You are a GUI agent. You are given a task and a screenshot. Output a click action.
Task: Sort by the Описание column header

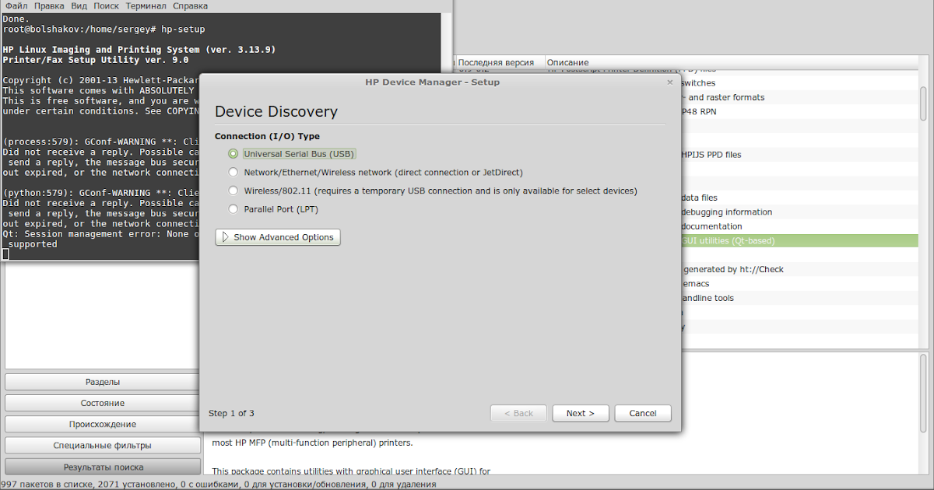pyautogui.click(x=730, y=62)
